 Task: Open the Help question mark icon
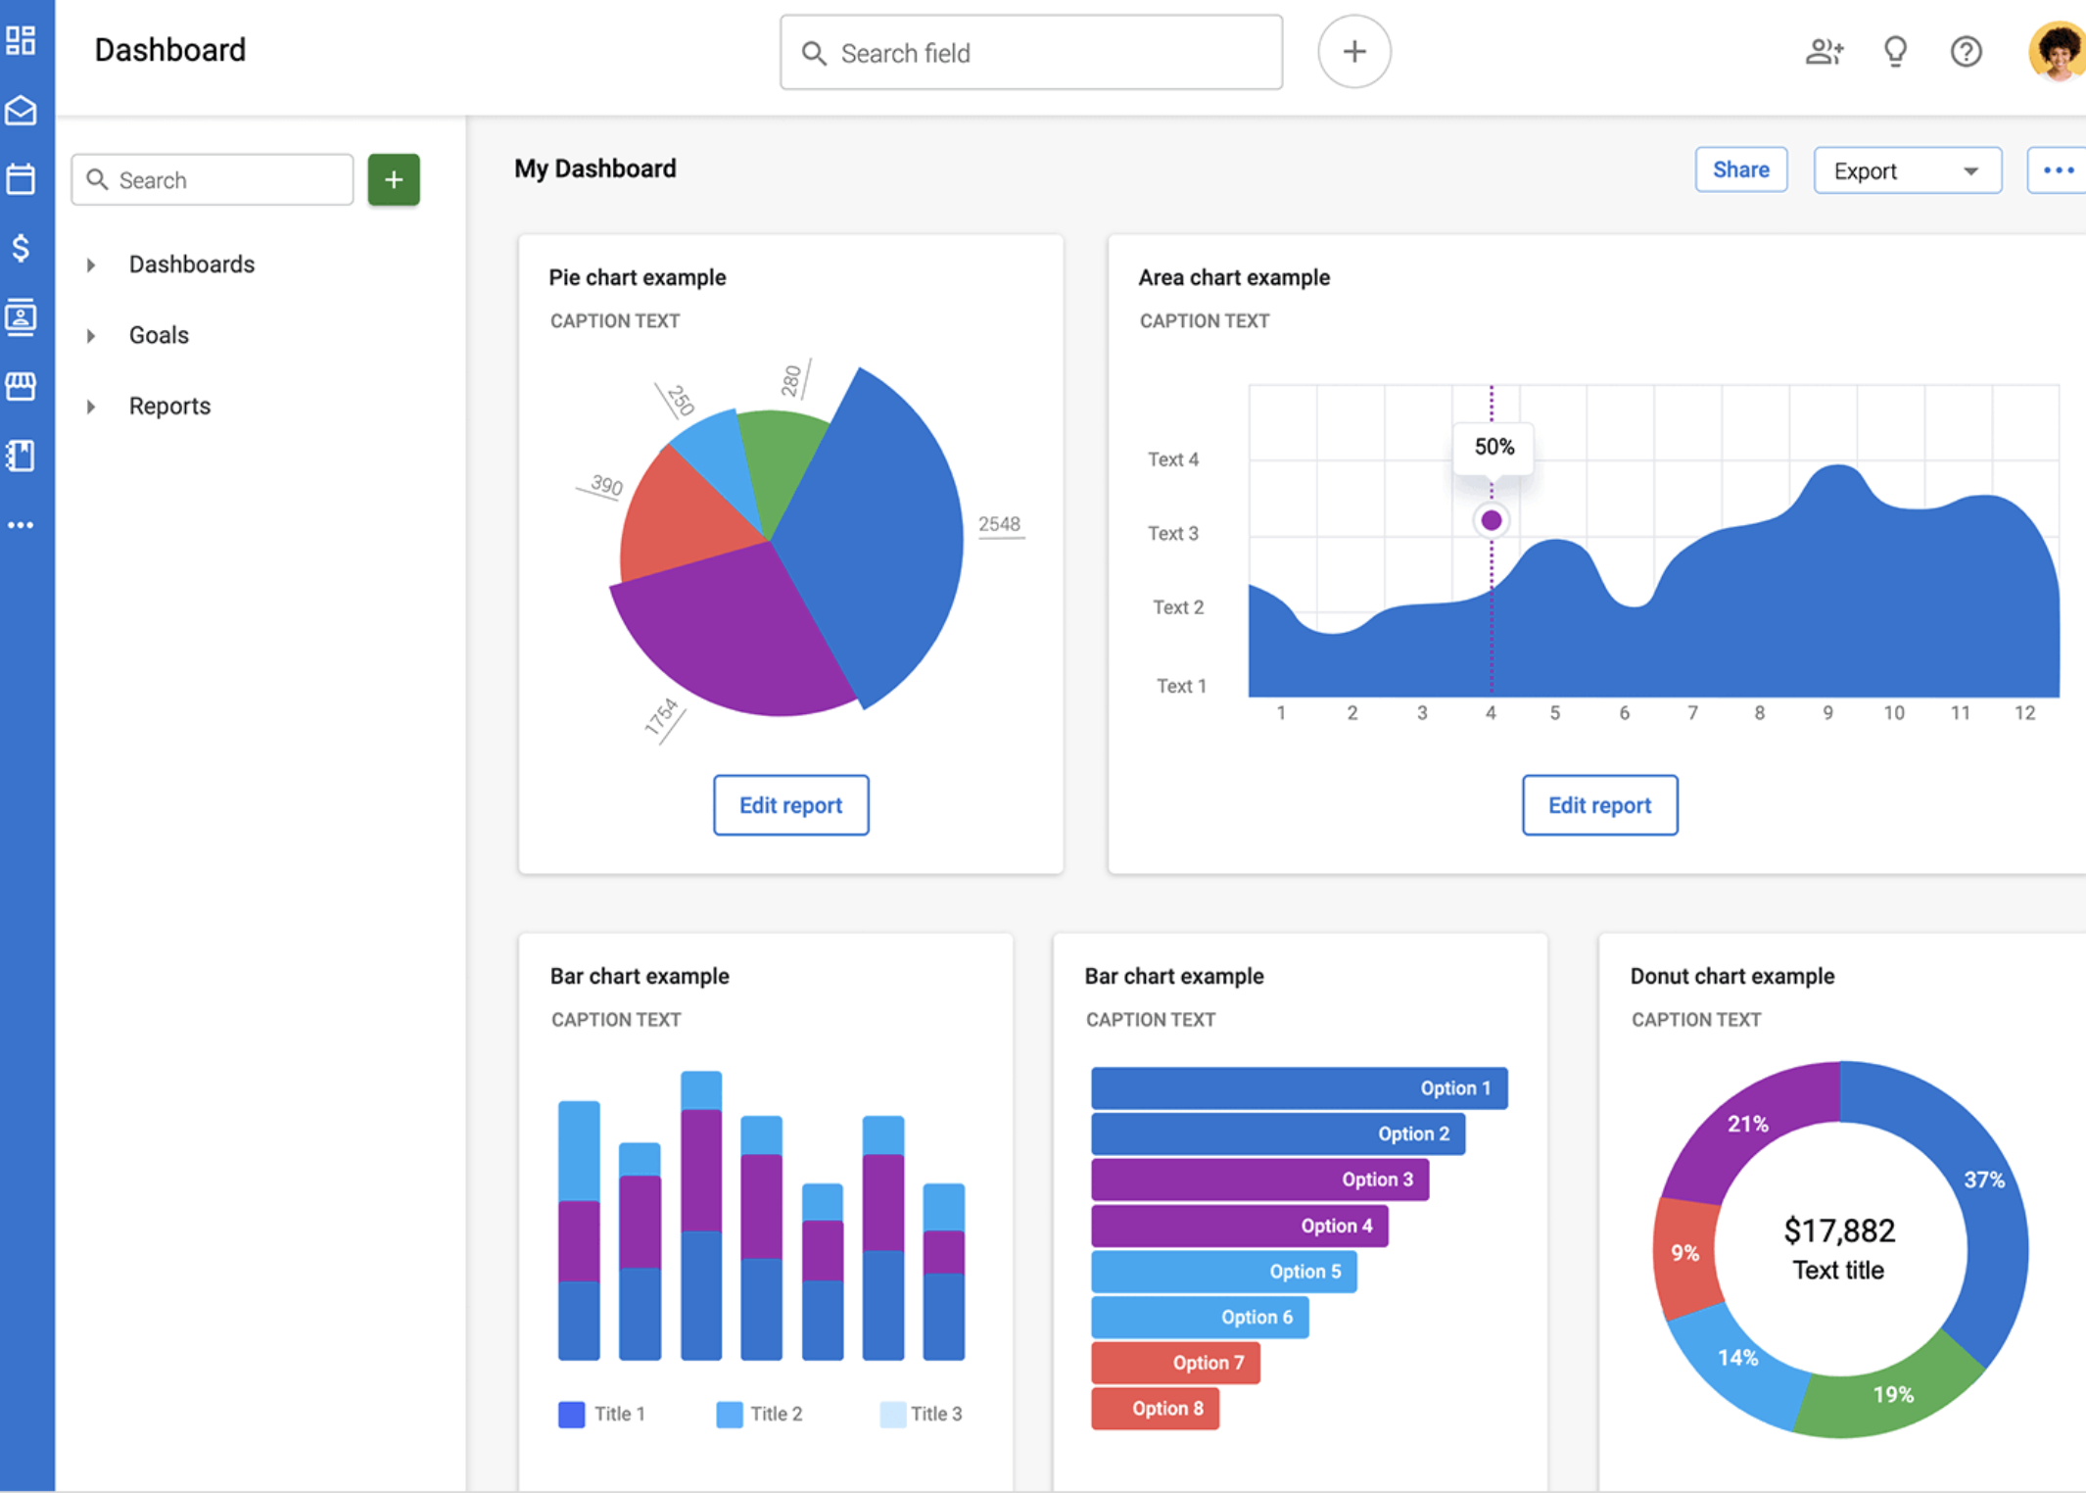click(x=1966, y=52)
